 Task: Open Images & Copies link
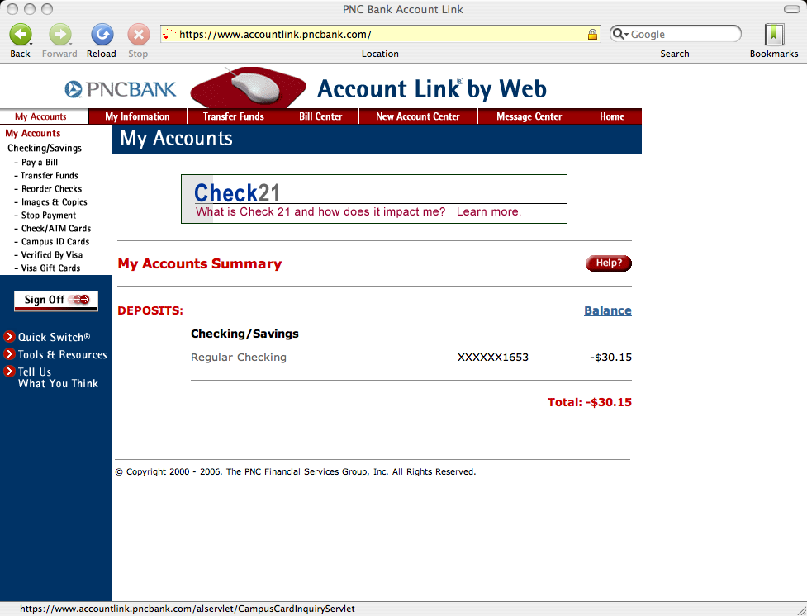tap(54, 202)
